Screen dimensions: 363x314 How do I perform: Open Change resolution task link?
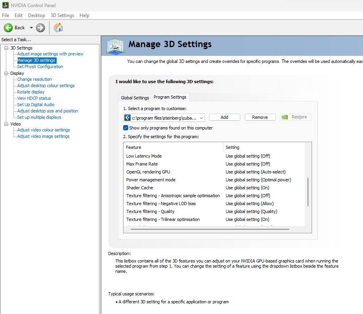(34, 79)
